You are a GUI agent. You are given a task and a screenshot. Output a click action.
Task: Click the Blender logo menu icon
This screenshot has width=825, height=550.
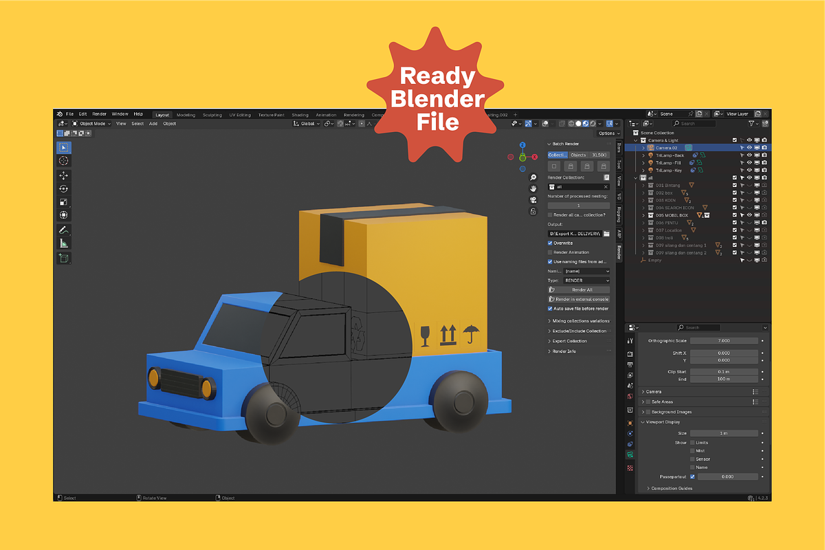coord(60,113)
